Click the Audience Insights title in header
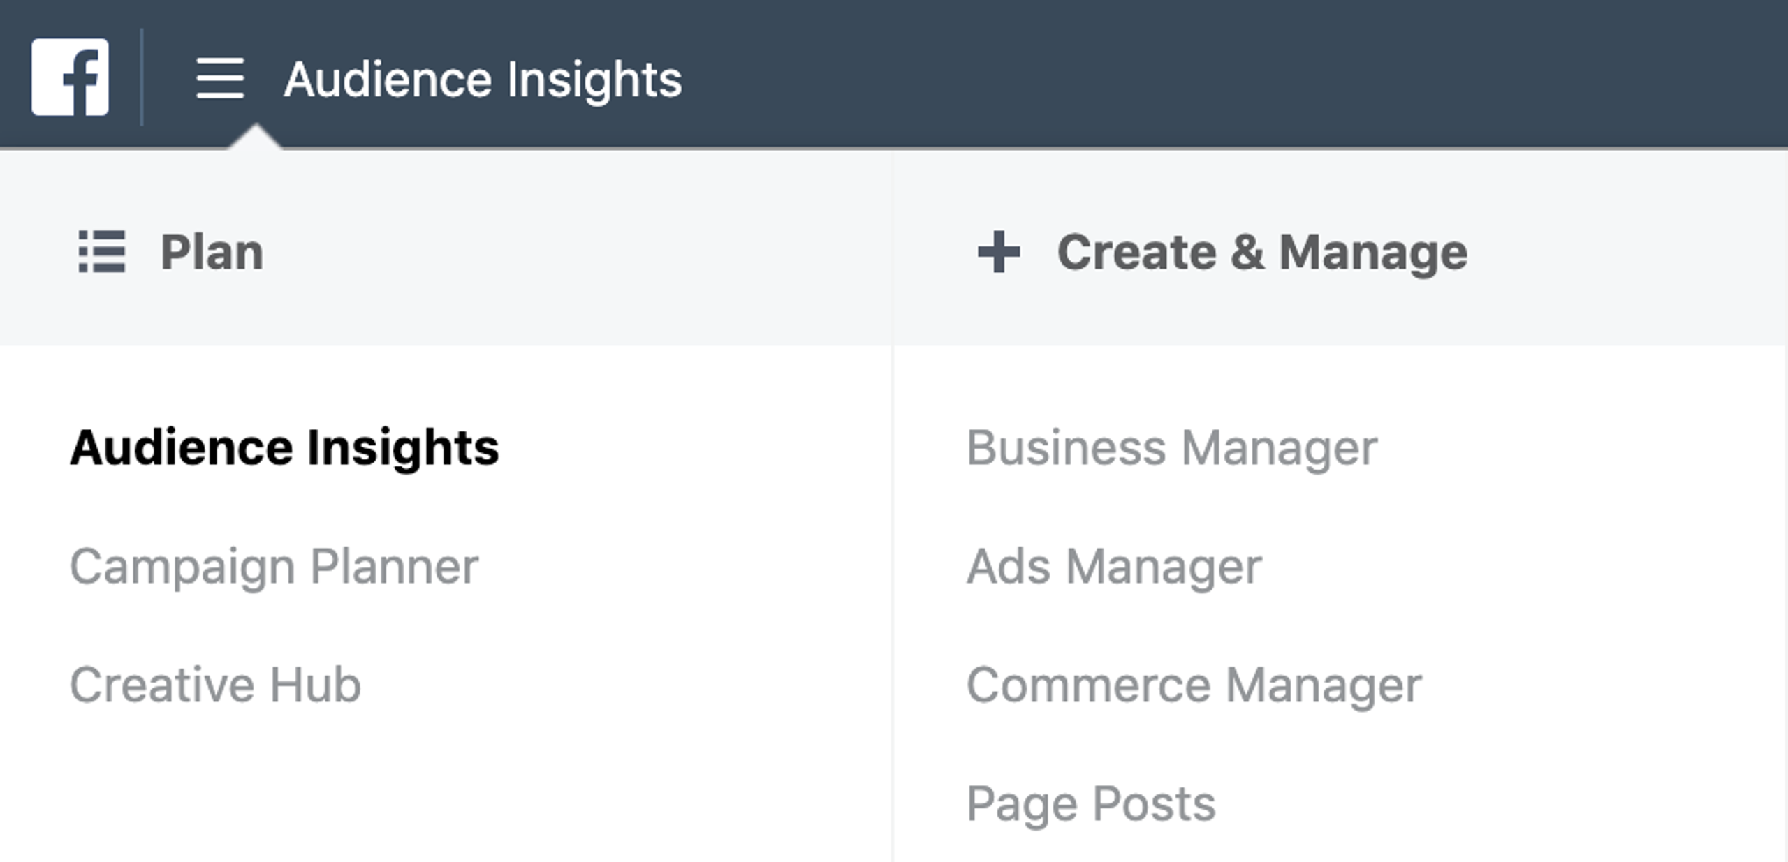 (x=483, y=80)
